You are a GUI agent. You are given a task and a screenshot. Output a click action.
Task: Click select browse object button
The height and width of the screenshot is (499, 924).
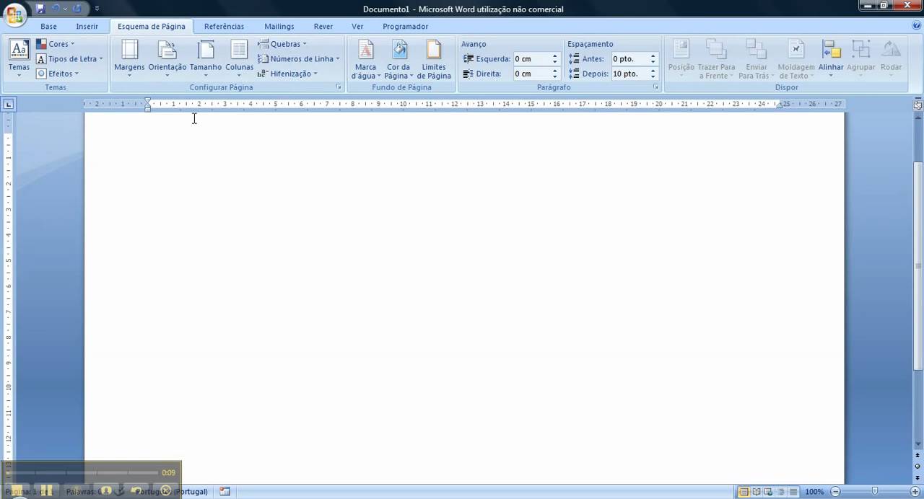point(918,467)
